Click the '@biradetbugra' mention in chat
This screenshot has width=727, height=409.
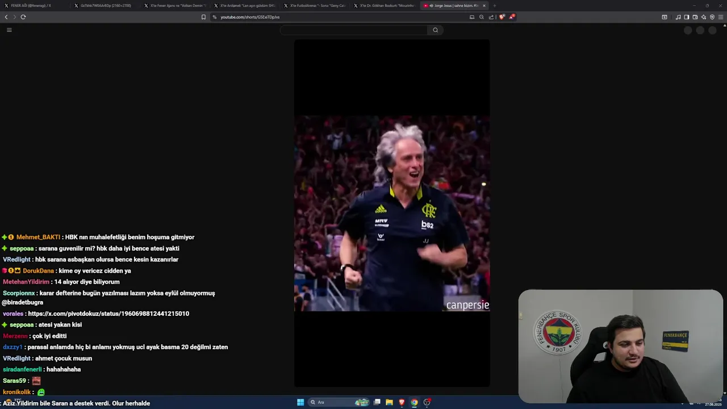click(x=23, y=303)
